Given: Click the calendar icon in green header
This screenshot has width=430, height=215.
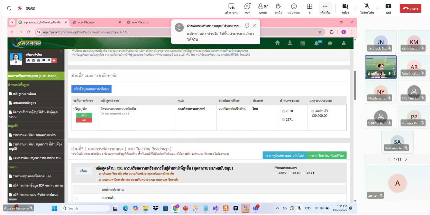Looking at the screenshot, I should point(303,43).
